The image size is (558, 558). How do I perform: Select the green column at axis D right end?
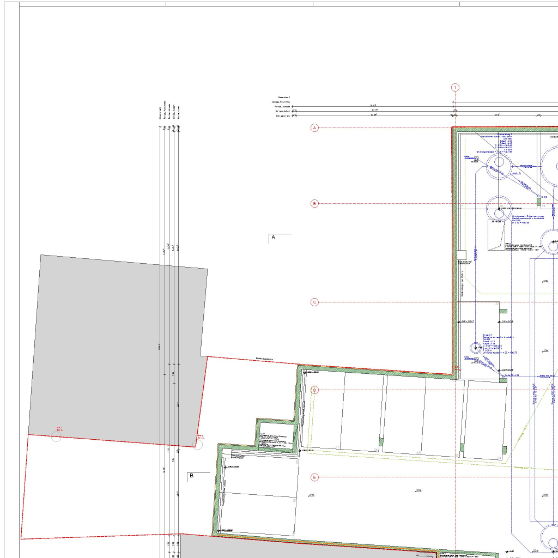click(x=504, y=379)
